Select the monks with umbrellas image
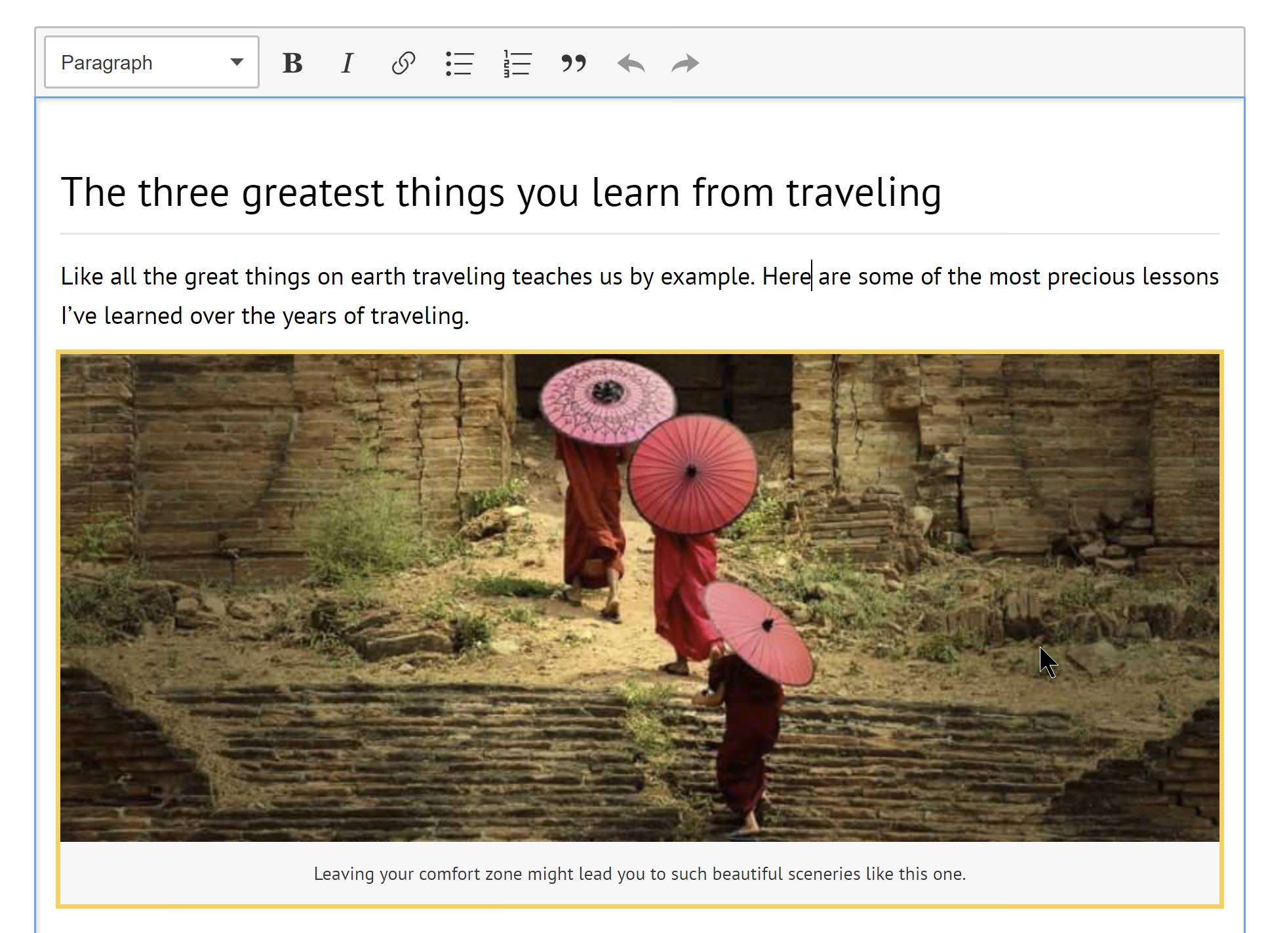 [x=639, y=597]
